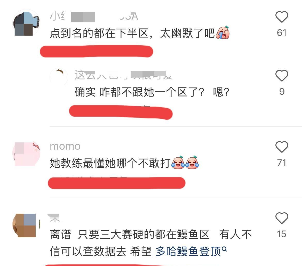
Task: Tap the heart on the 9-like reply
Action: tap(282, 75)
